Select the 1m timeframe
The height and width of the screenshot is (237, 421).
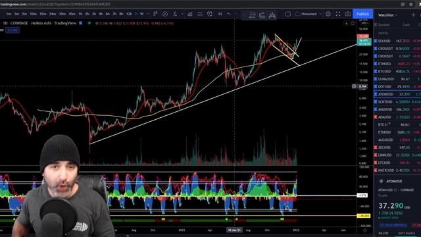(x=9, y=14)
